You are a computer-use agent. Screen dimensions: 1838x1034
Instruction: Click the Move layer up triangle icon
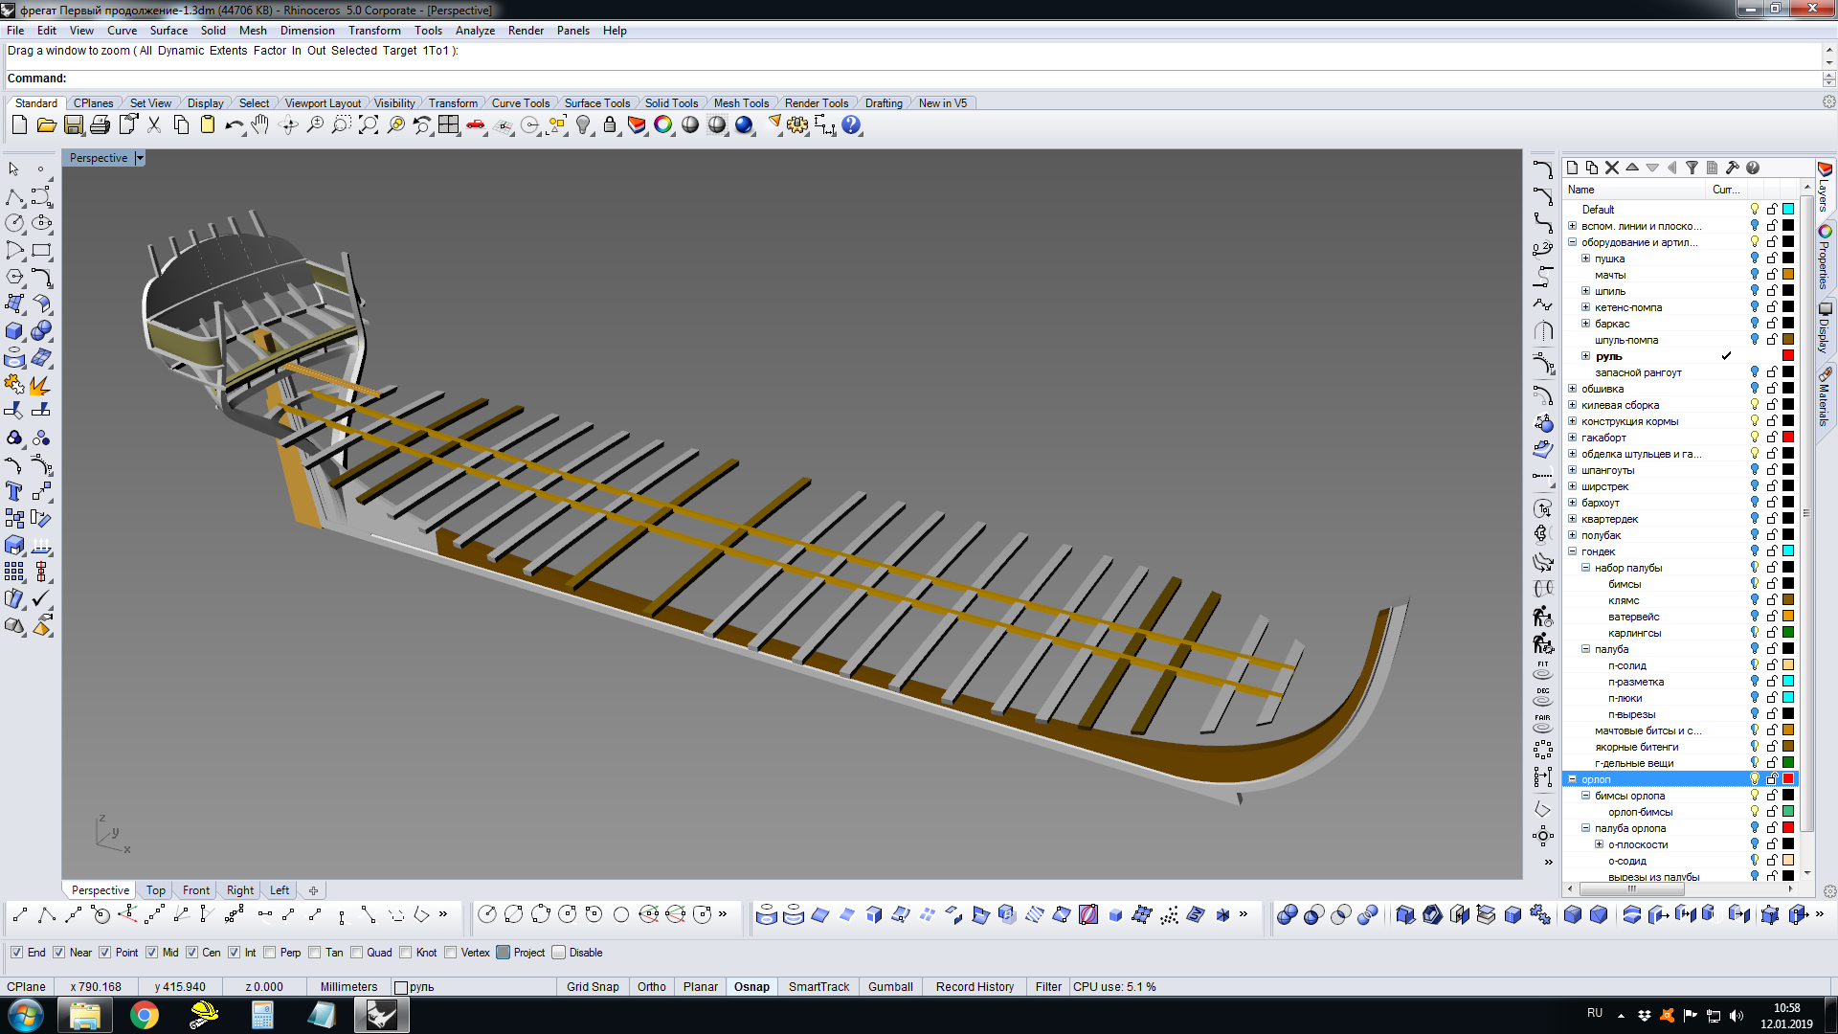(x=1632, y=168)
